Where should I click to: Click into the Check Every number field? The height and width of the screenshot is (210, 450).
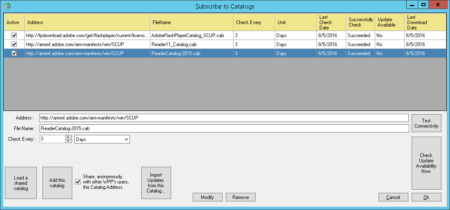pos(53,139)
